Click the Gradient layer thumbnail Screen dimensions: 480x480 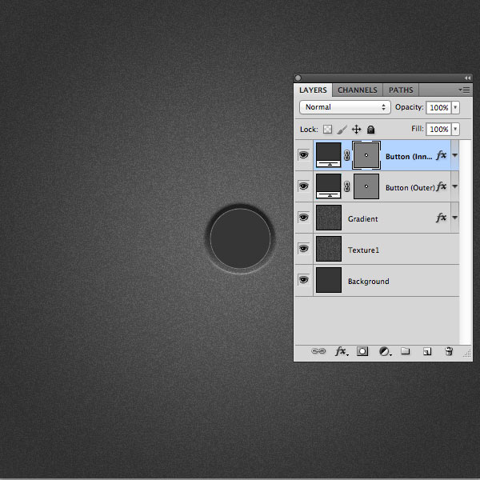tap(329, 218)
